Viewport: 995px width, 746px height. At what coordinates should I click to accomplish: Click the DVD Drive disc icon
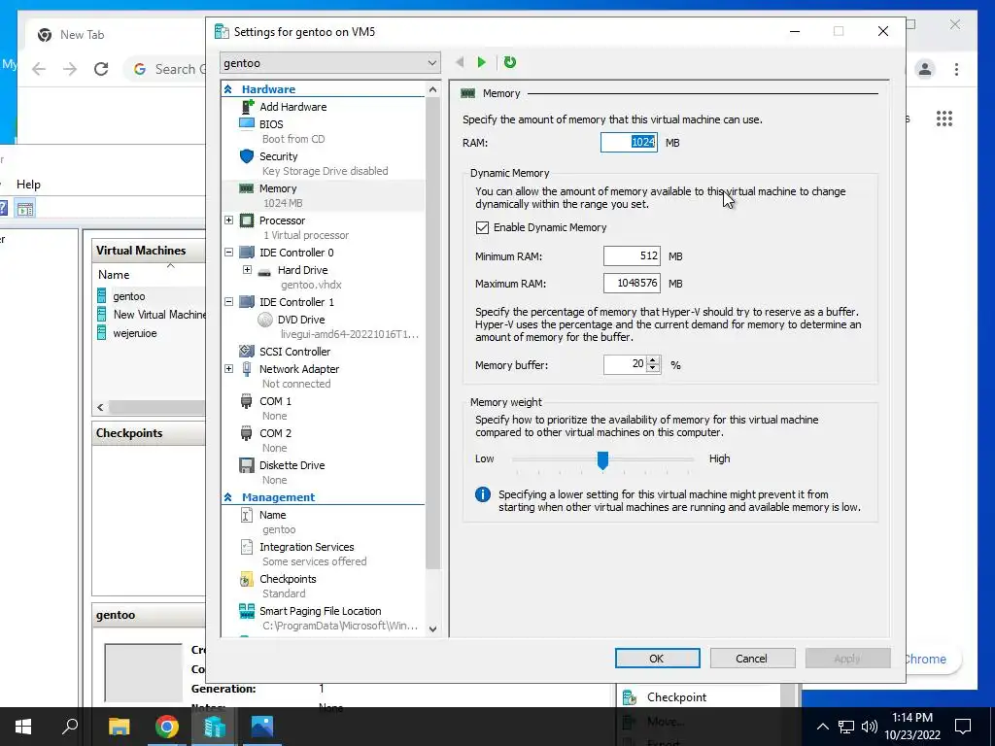265,320
